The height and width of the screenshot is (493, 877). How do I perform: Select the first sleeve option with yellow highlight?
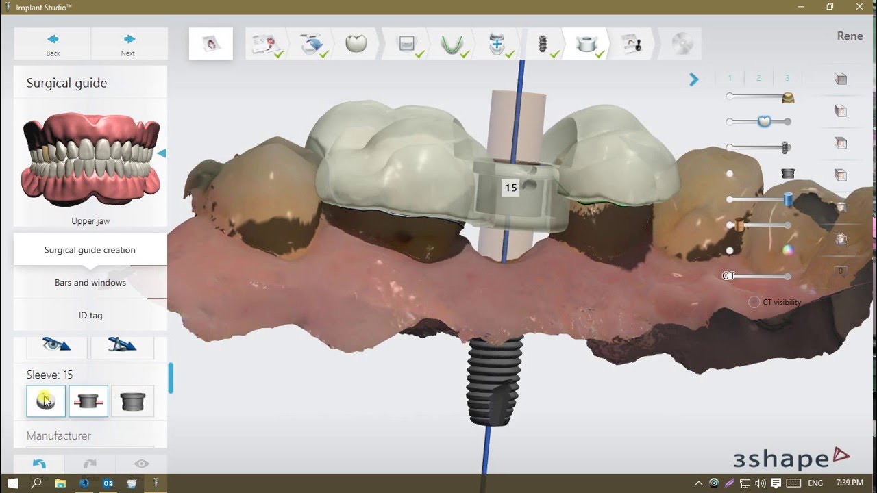click(46, 401)
